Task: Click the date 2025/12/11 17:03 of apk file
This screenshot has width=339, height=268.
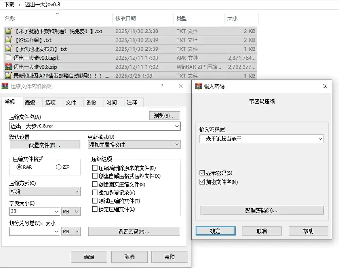Action: [137, 58]
